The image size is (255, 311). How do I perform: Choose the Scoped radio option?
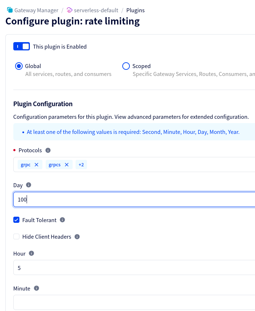[x=126, y=66]
